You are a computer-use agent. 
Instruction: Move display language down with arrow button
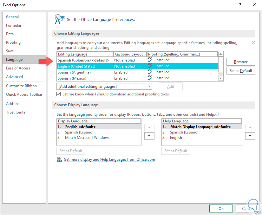149,136
